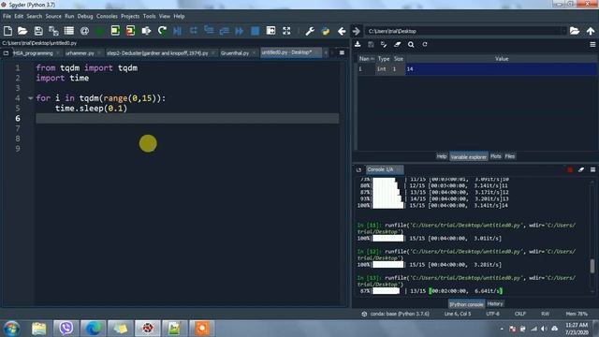Open the Run menu
Screen dimensions: 599x337
(69, 16)
